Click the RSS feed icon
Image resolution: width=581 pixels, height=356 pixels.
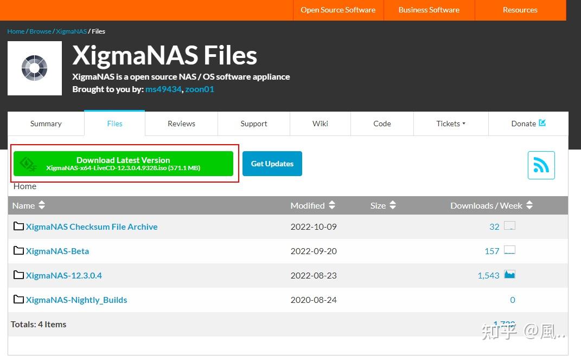pos(541,165)
